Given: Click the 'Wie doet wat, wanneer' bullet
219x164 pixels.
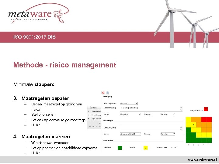Looking at the screenshot, I should coord(50,143).
